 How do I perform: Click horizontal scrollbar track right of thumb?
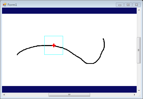click(x=111, y=95)
